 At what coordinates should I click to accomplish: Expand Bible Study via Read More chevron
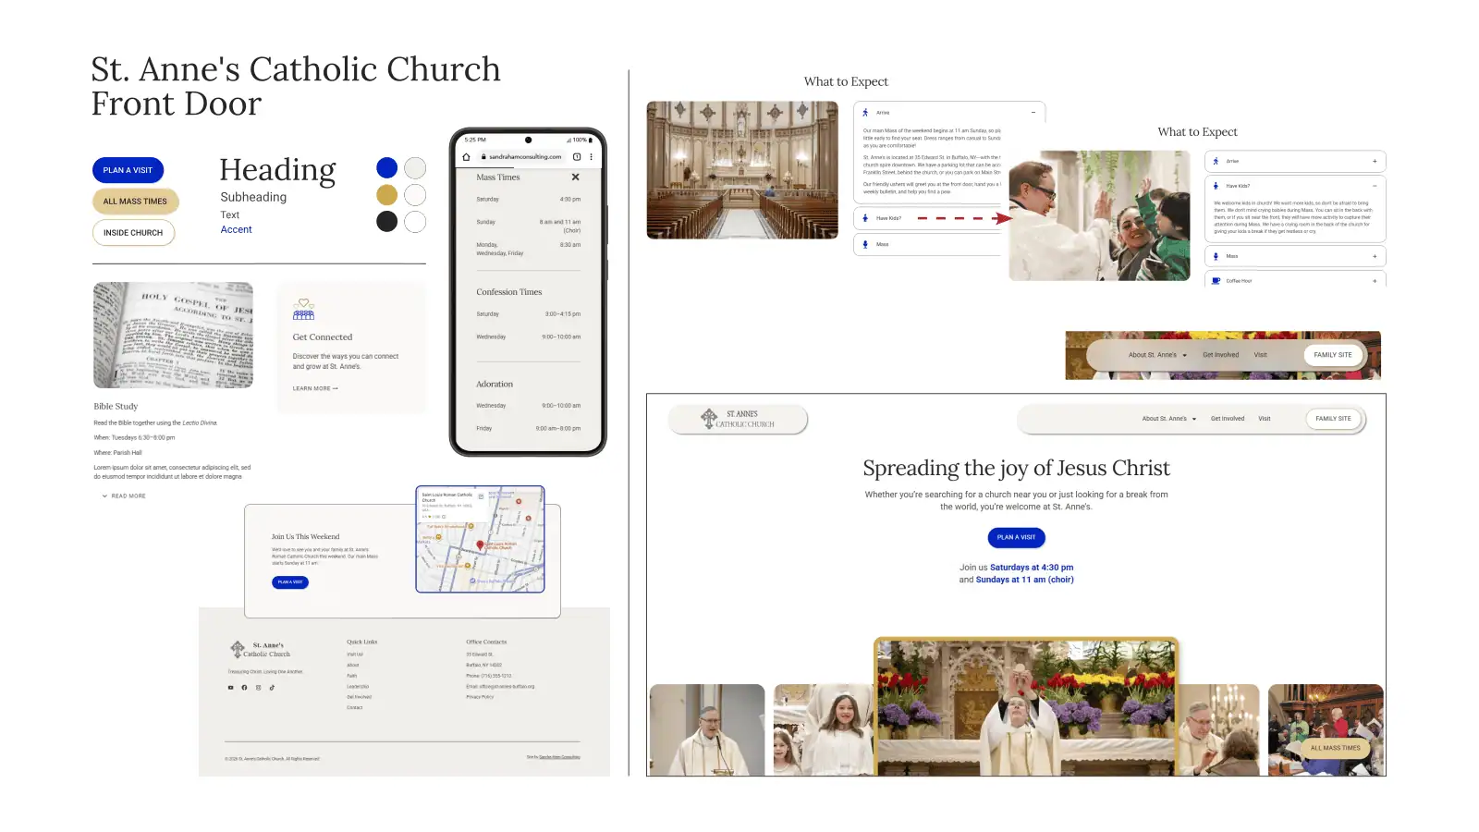124,496
